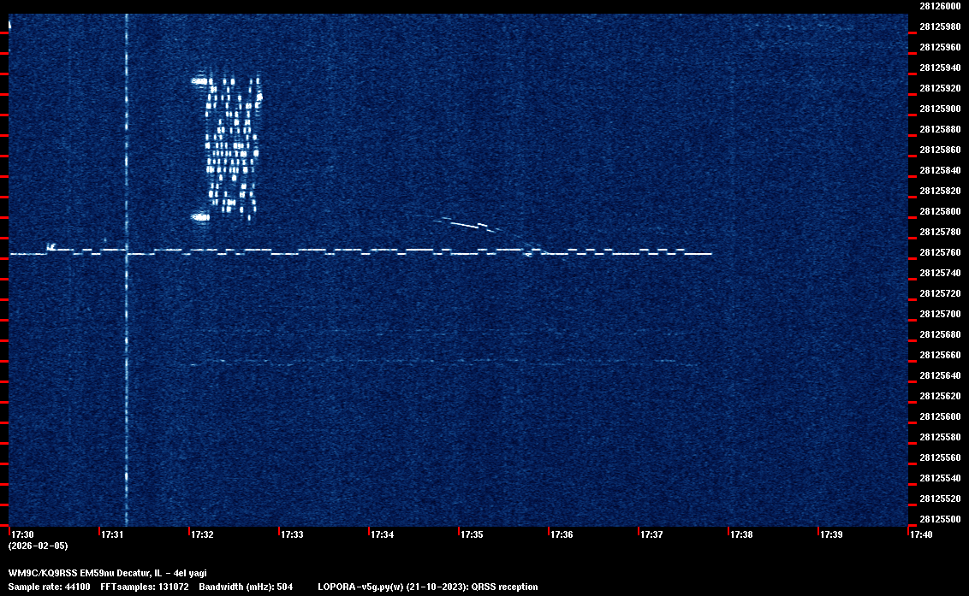The image size is (969, 596).
Task: Click the 28125660 frequency scale label
Action: [940, 355]
